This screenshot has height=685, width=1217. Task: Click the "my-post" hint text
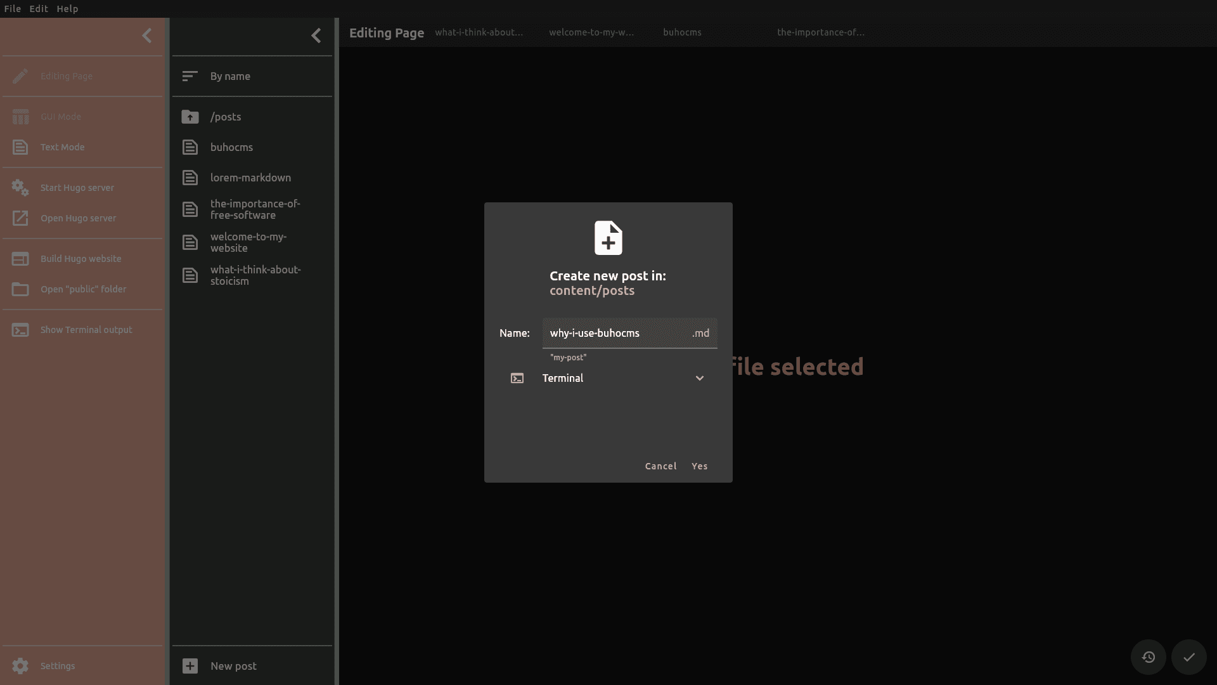[569, 358]
